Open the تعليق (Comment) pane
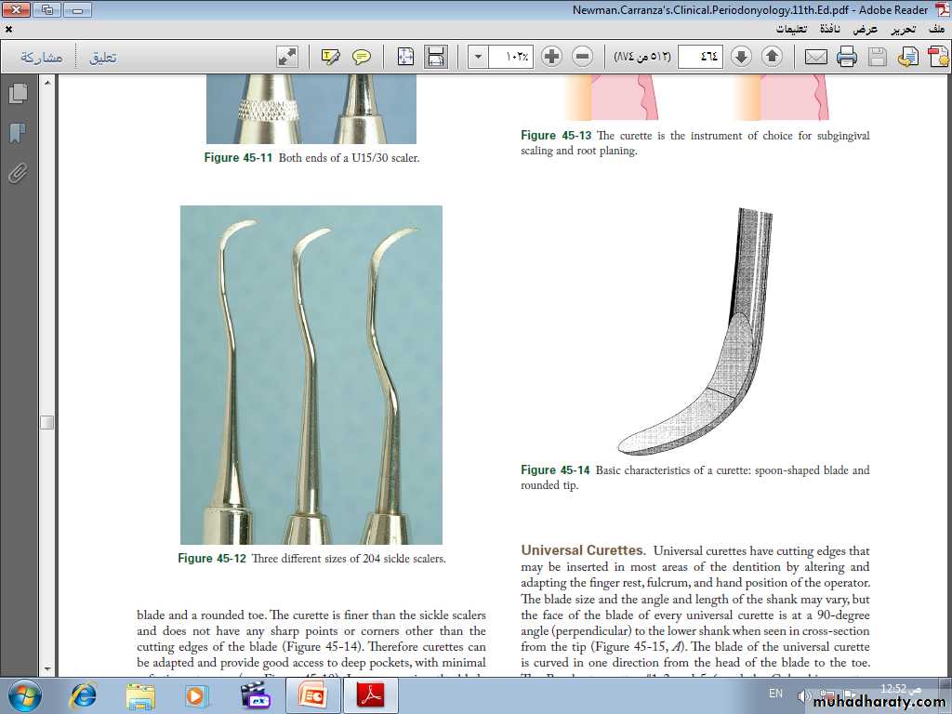Image resolution: width=952 pixels, height=714 pixels. (102, 57)
